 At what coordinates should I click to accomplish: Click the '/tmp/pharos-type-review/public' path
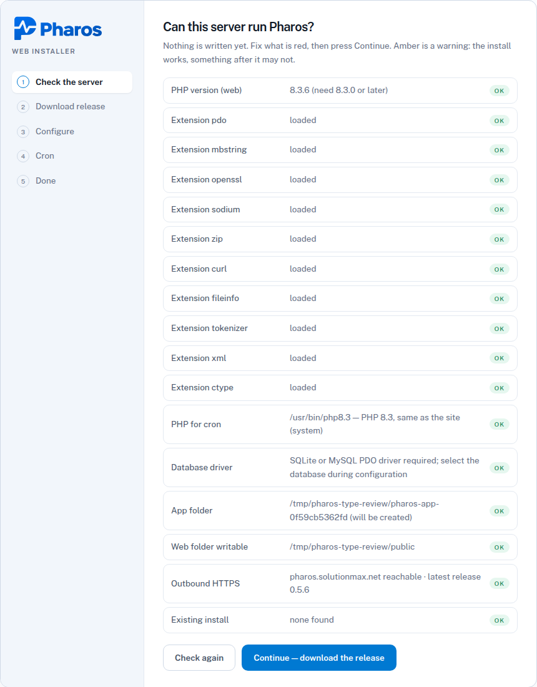(x=352, y=547)
